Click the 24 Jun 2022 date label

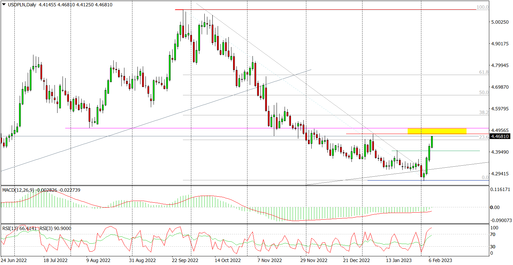click(14, 260)
